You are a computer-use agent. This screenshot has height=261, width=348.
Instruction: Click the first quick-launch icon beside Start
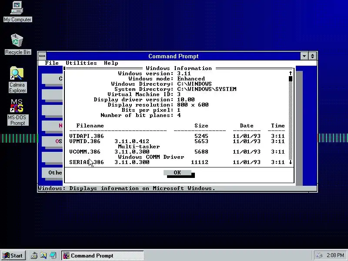[34, 255]
